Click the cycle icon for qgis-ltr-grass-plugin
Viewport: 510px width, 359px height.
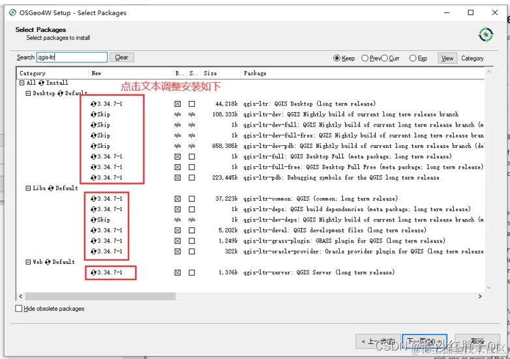pos(93,240)
